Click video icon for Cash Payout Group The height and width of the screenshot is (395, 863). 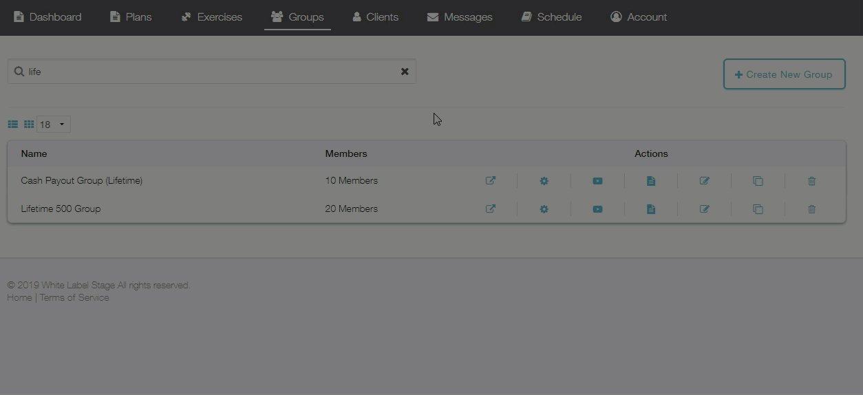click(597, 181)
